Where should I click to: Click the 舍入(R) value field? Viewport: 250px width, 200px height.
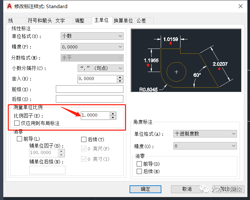coord(97,79)
